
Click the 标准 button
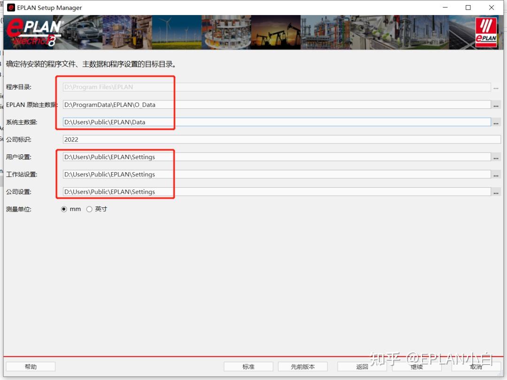248,366
